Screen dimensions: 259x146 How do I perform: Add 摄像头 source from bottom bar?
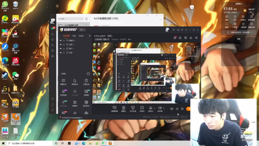point(124,109)
